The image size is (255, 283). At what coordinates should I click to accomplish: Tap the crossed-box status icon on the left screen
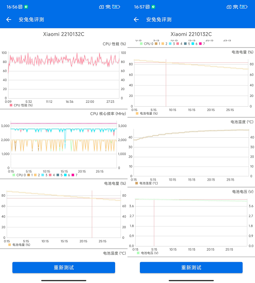tap(102, 7)
